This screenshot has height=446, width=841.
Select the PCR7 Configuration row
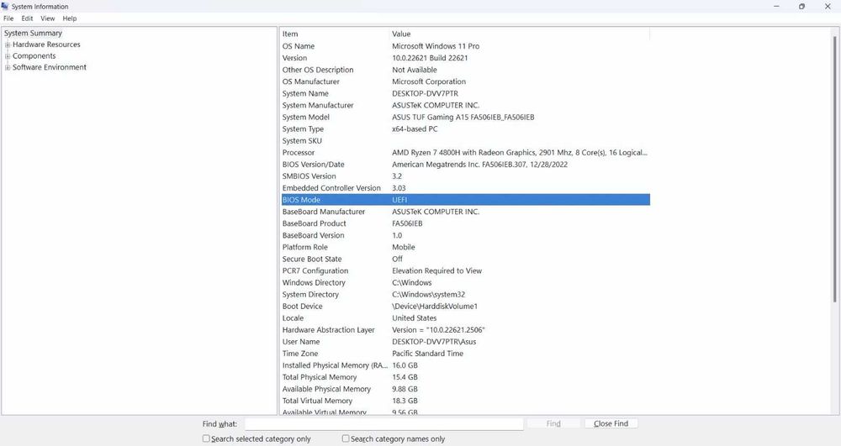click(465, 270)
